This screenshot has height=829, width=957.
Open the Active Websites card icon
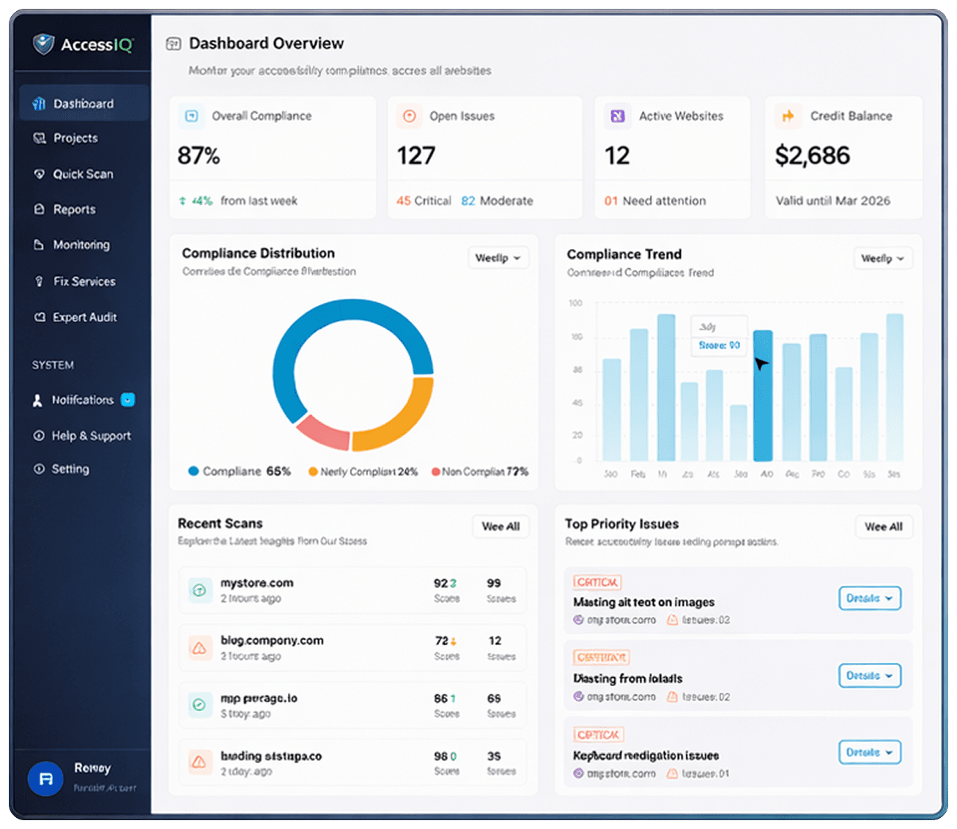coord(618,116)
